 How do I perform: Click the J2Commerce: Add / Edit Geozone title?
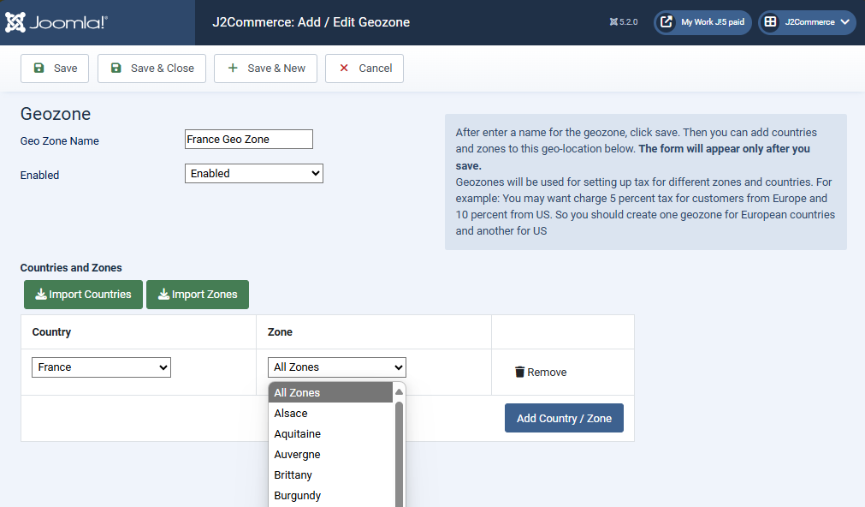(311, 22)
